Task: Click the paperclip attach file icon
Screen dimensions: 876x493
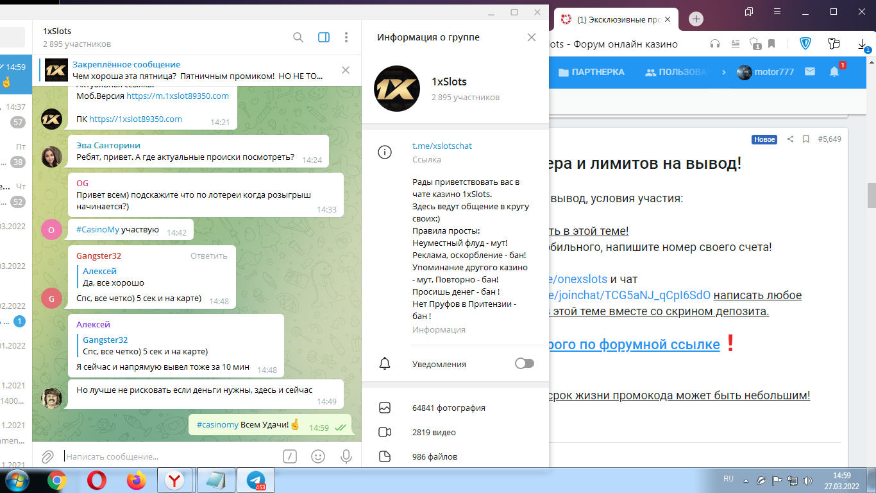Action: (x=47, y=456)
